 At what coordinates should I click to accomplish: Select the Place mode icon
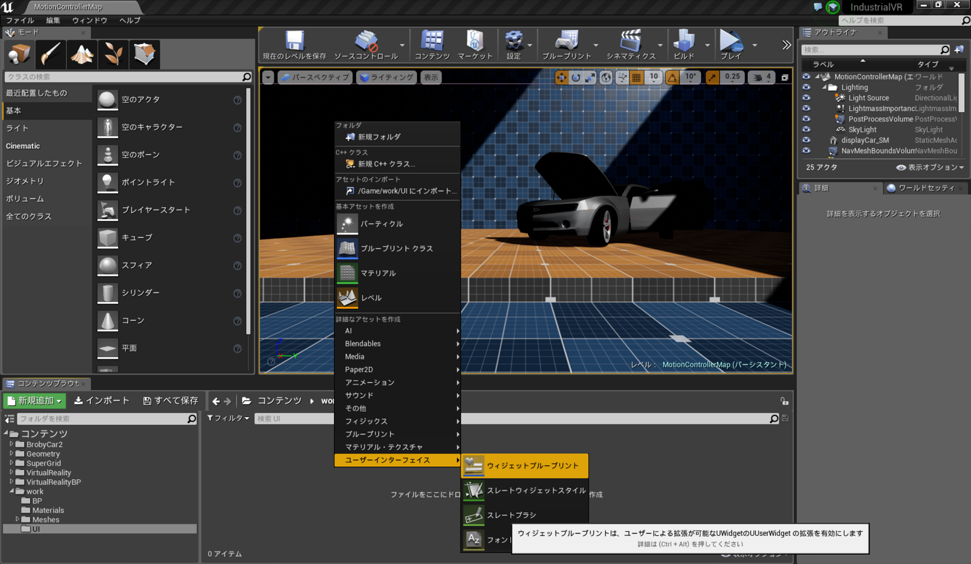pos(19,54)
